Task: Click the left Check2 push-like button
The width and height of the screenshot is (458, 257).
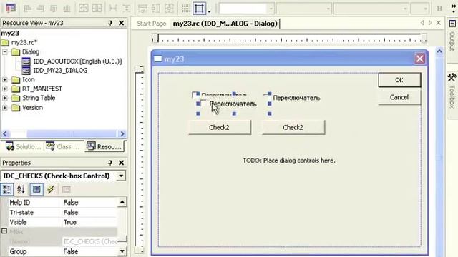Action: (x=220, y=127)
